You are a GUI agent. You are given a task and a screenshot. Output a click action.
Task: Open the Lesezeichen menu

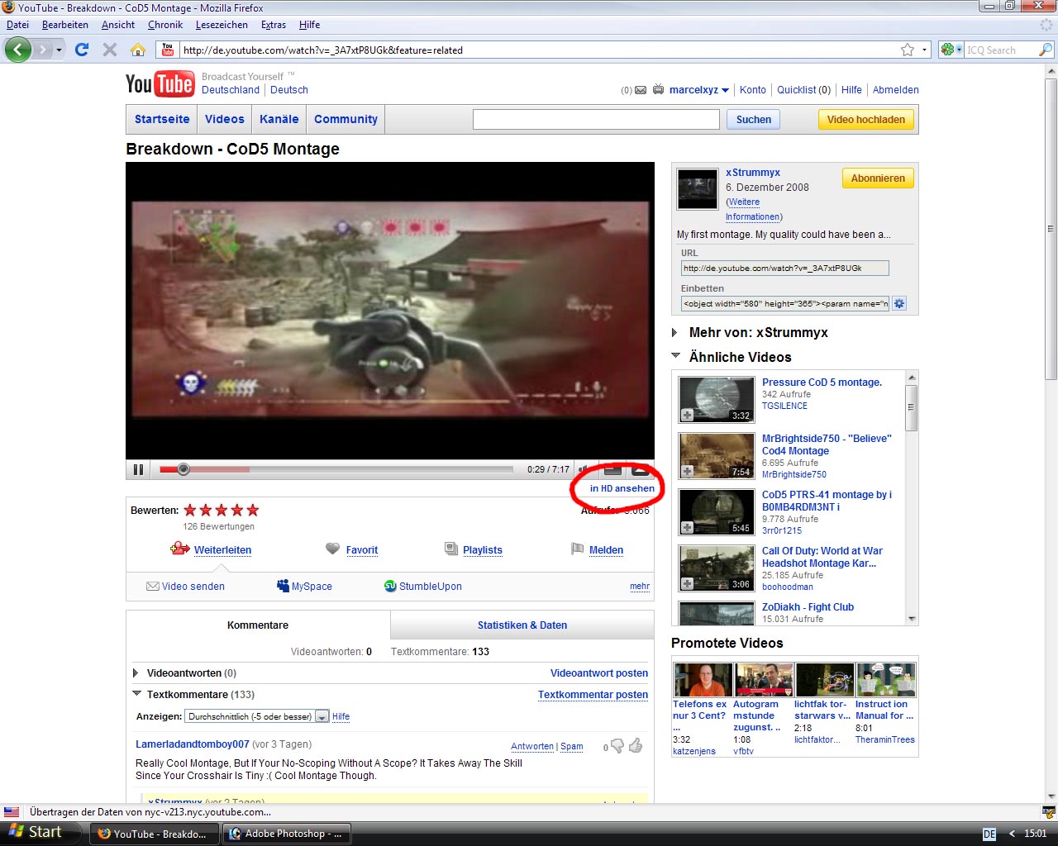[x=222, y=25]
